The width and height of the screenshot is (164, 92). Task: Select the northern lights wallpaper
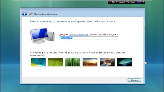(125, 62)
